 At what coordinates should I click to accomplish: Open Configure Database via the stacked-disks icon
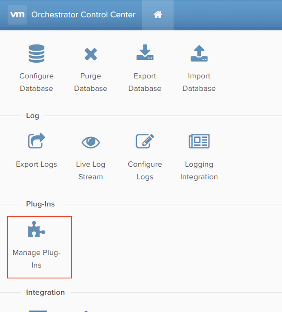coord(36,54)
